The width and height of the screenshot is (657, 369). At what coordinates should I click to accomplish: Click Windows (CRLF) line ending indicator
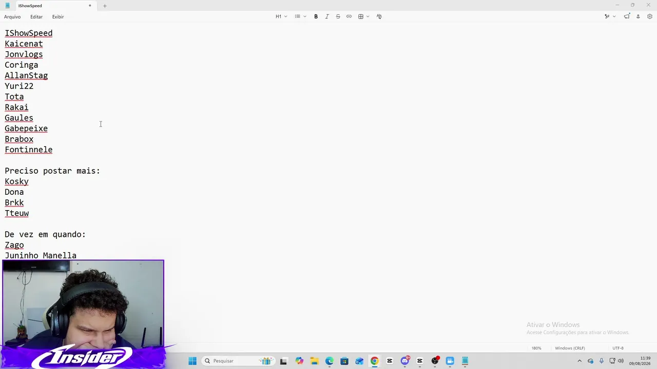tap(570, 348)
